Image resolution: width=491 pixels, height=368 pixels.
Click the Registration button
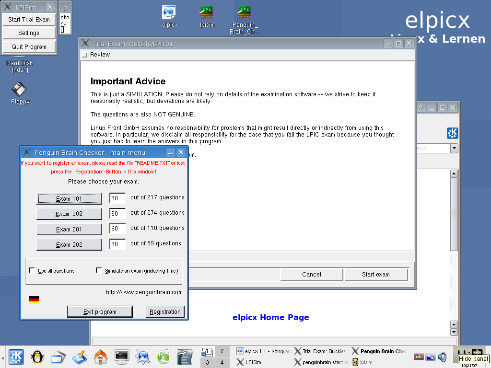pos(165,311)
